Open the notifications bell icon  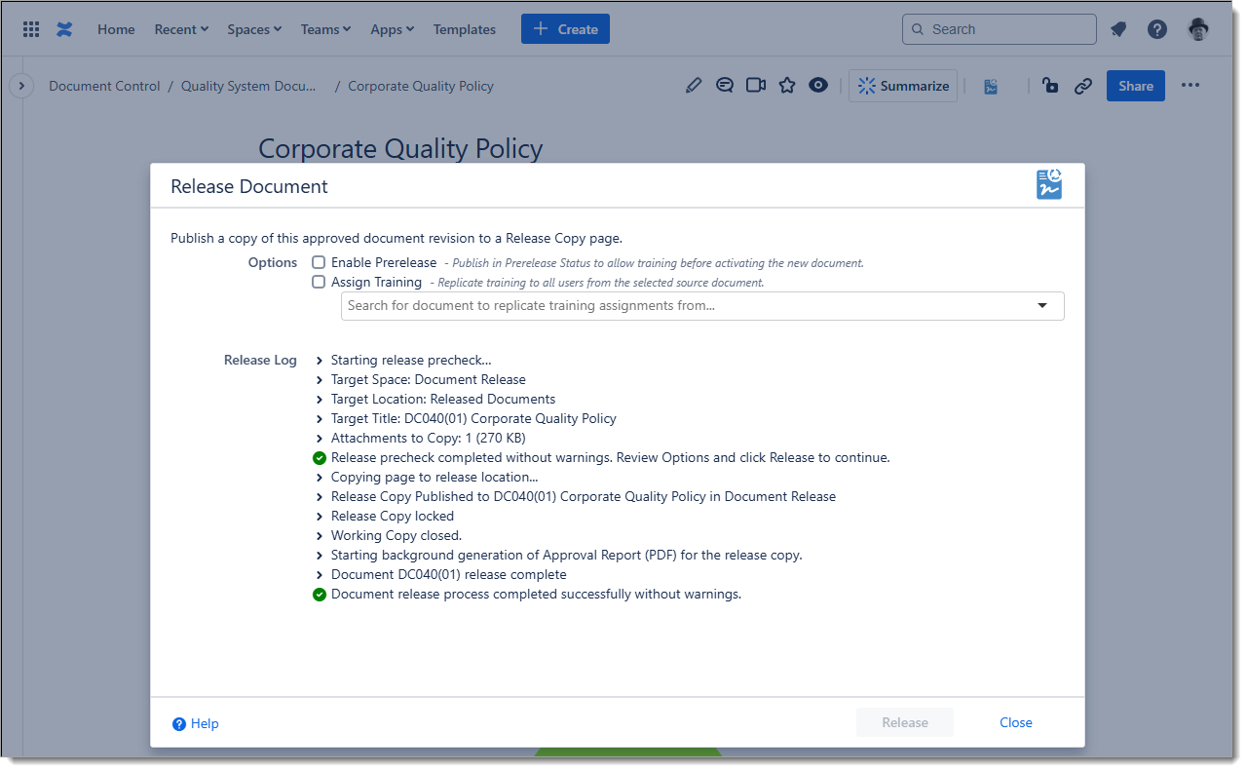pos(1118,29)
